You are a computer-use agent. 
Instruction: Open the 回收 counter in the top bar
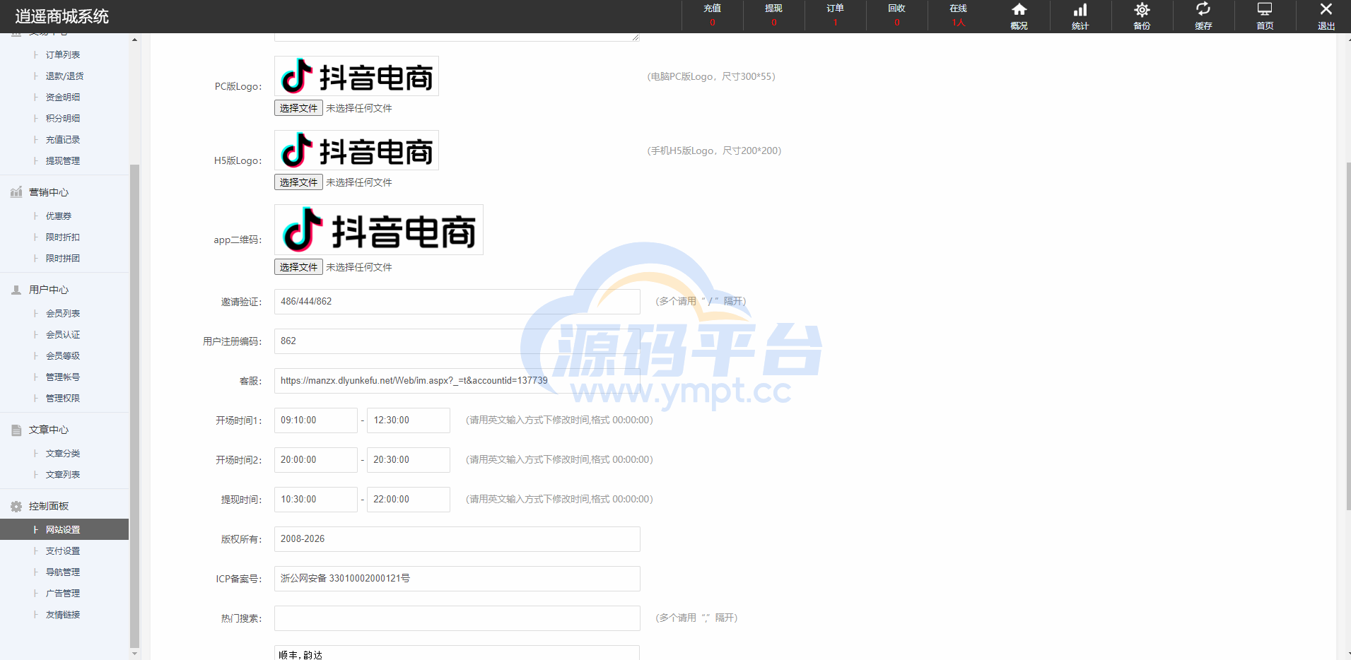click(897, 16)
